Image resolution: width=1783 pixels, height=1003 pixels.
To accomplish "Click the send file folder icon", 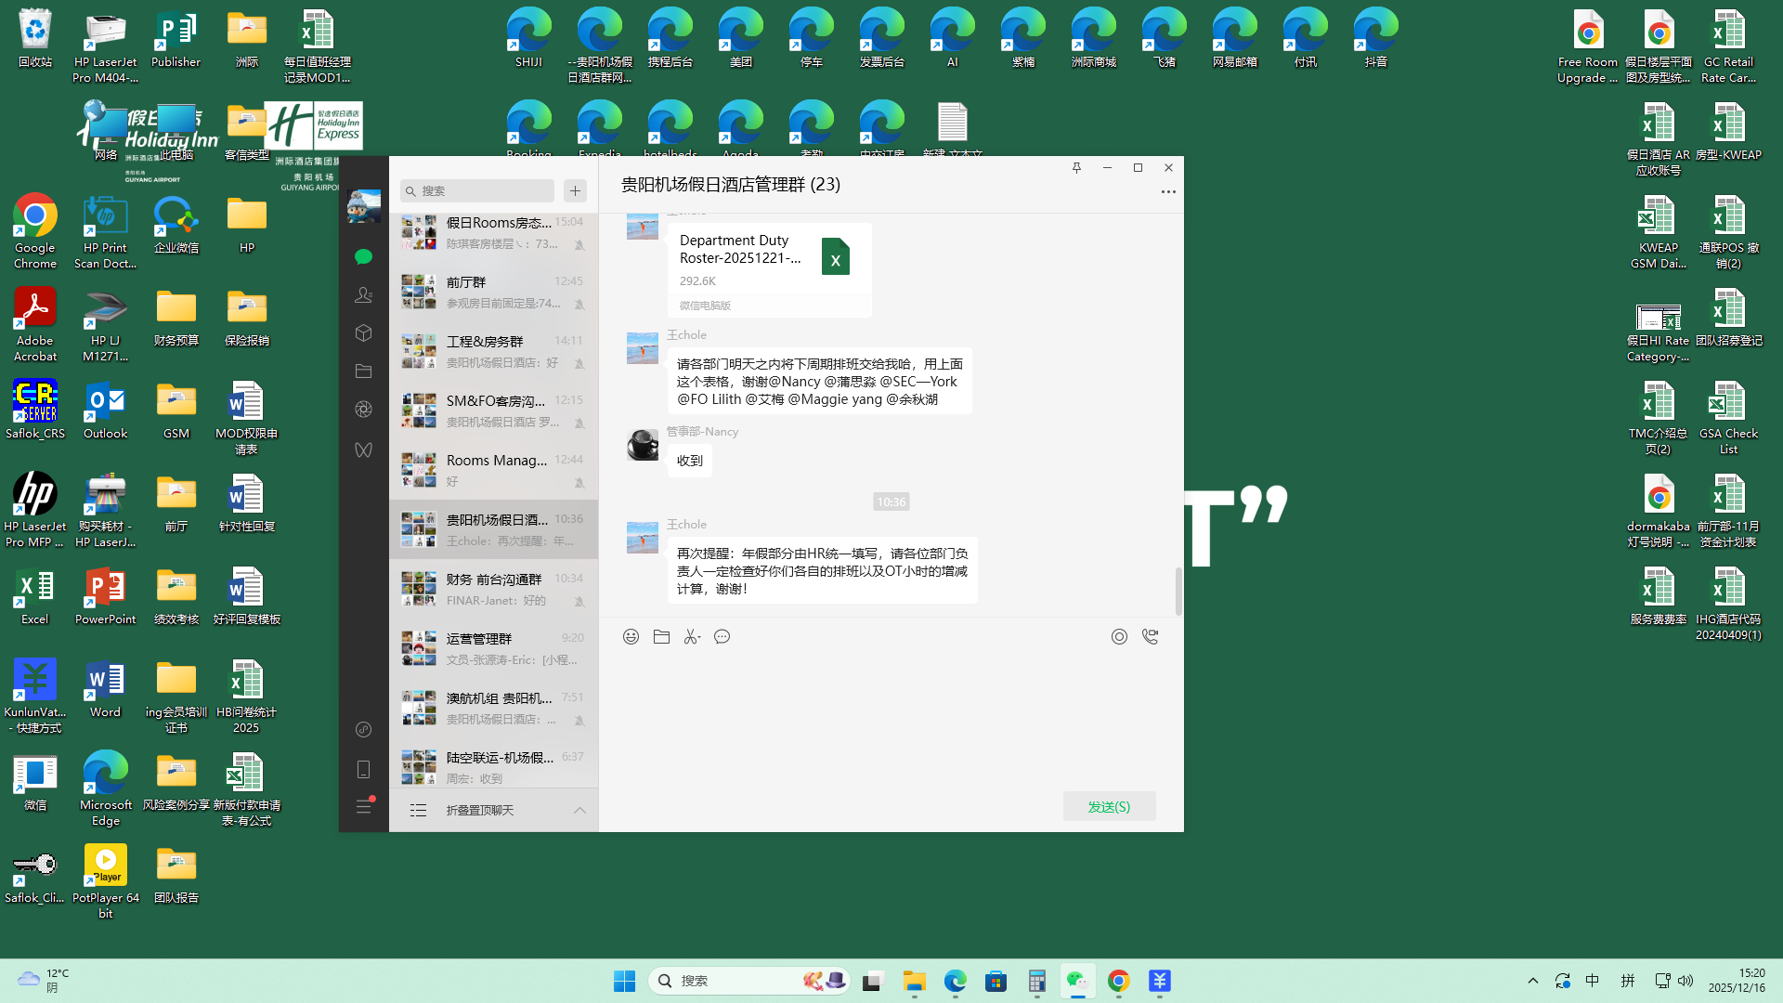I will pos(661,637).
